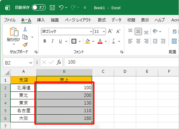The width and height of the screenshot is (179, 129).
Task: Click the Decrease Font Size icon
Action: click(118, 31)
